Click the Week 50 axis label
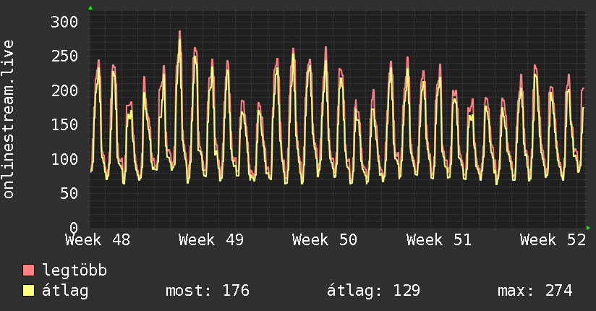Viewport: 596px width, 311px height. click(x=325, y=240)
